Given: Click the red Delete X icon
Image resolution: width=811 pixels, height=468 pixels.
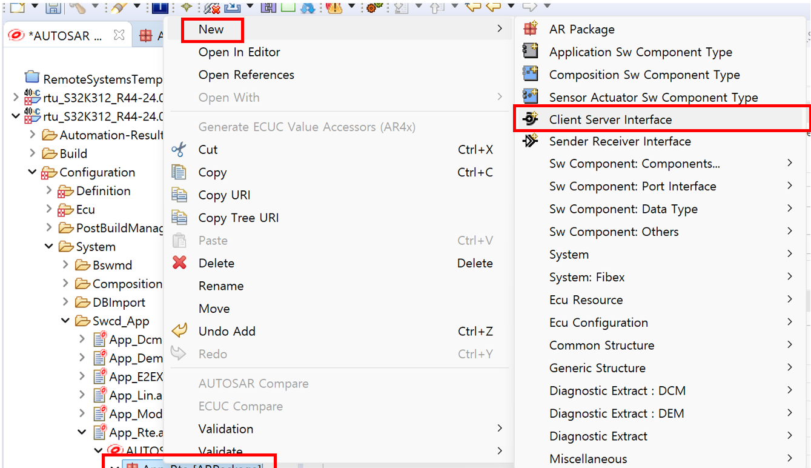Looking at the screenshot, I should coord(179,263).
